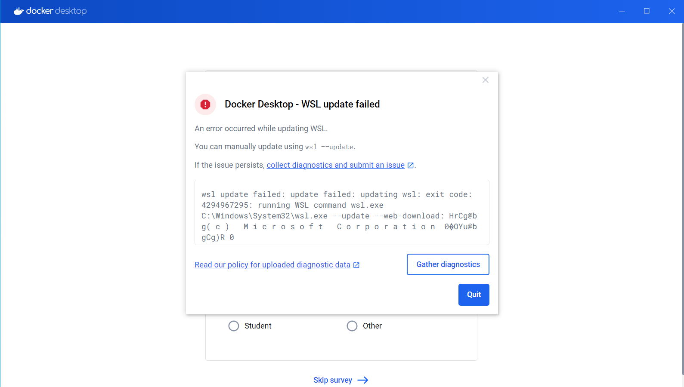Click external-link icon beside diagnostic data policy
Image resolution: width=684 pixels, height=387 pixels.
356,265
